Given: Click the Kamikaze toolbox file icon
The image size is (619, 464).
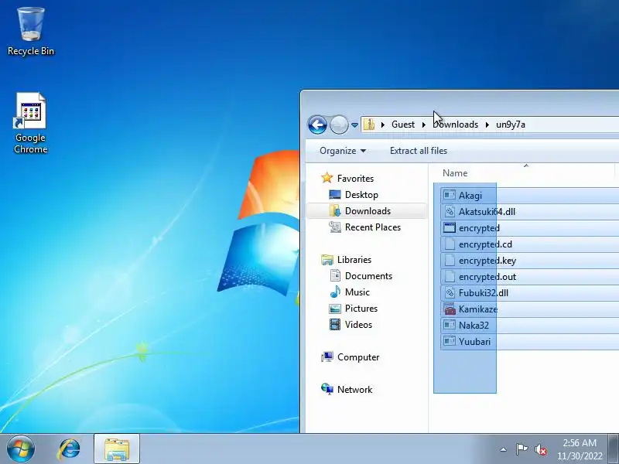Looking at the screenshot, I should pyautogui.click(x=450, y=309).
